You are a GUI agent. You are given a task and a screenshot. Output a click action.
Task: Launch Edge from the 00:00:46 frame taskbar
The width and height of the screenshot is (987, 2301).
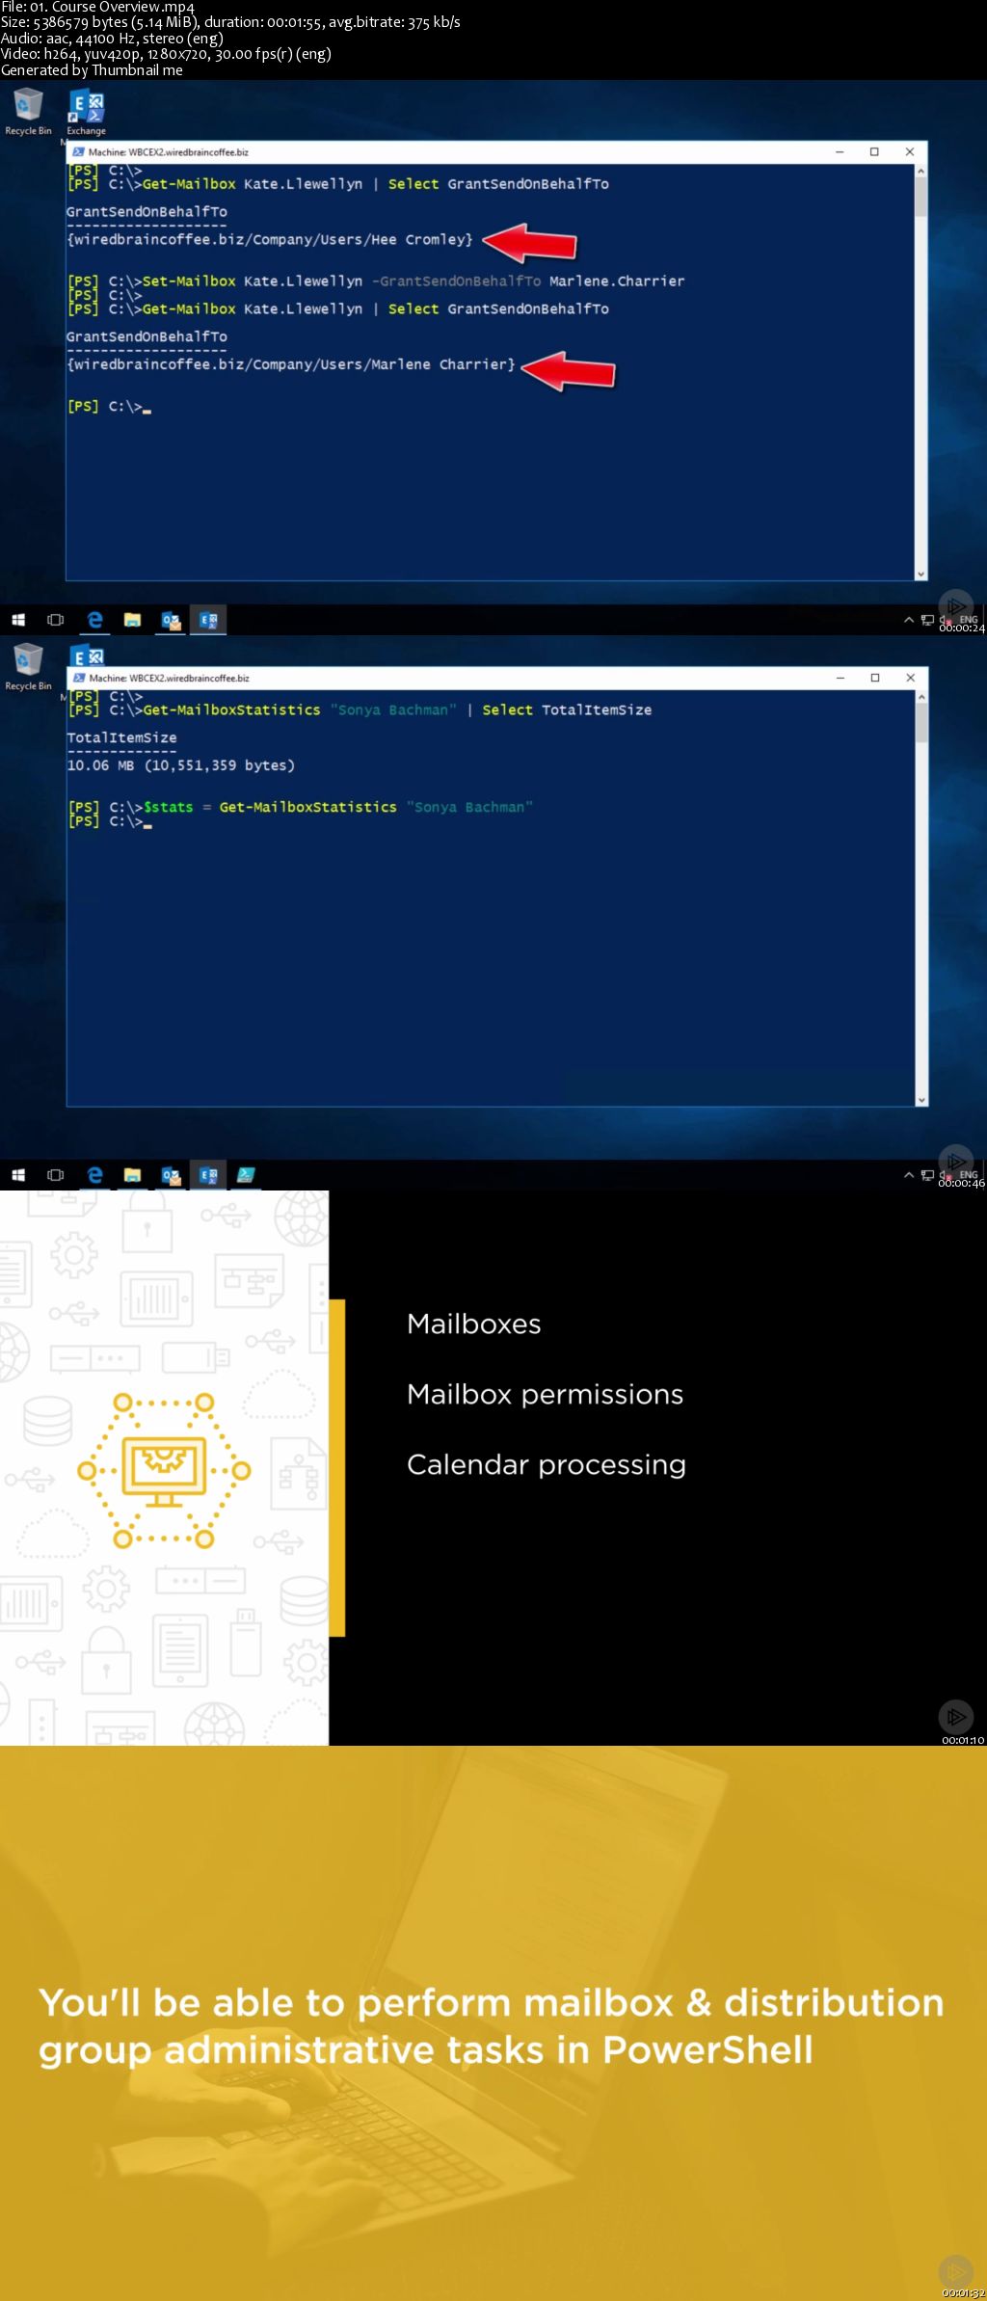[x=94, y=1175]
